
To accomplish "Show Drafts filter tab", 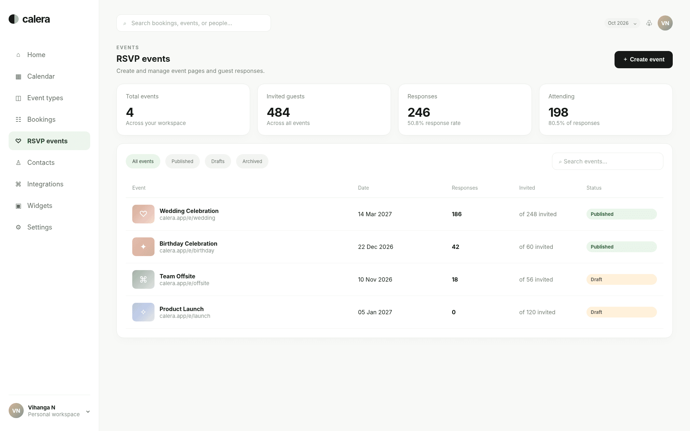I will click(218, 161).
